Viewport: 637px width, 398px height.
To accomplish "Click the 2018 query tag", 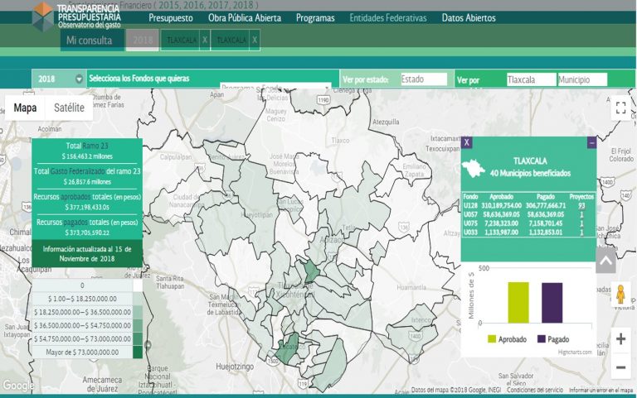I will (142, 40).
